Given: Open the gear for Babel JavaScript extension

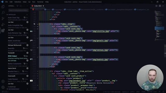Looking at the screenshot, I should (x=27, y=45).
